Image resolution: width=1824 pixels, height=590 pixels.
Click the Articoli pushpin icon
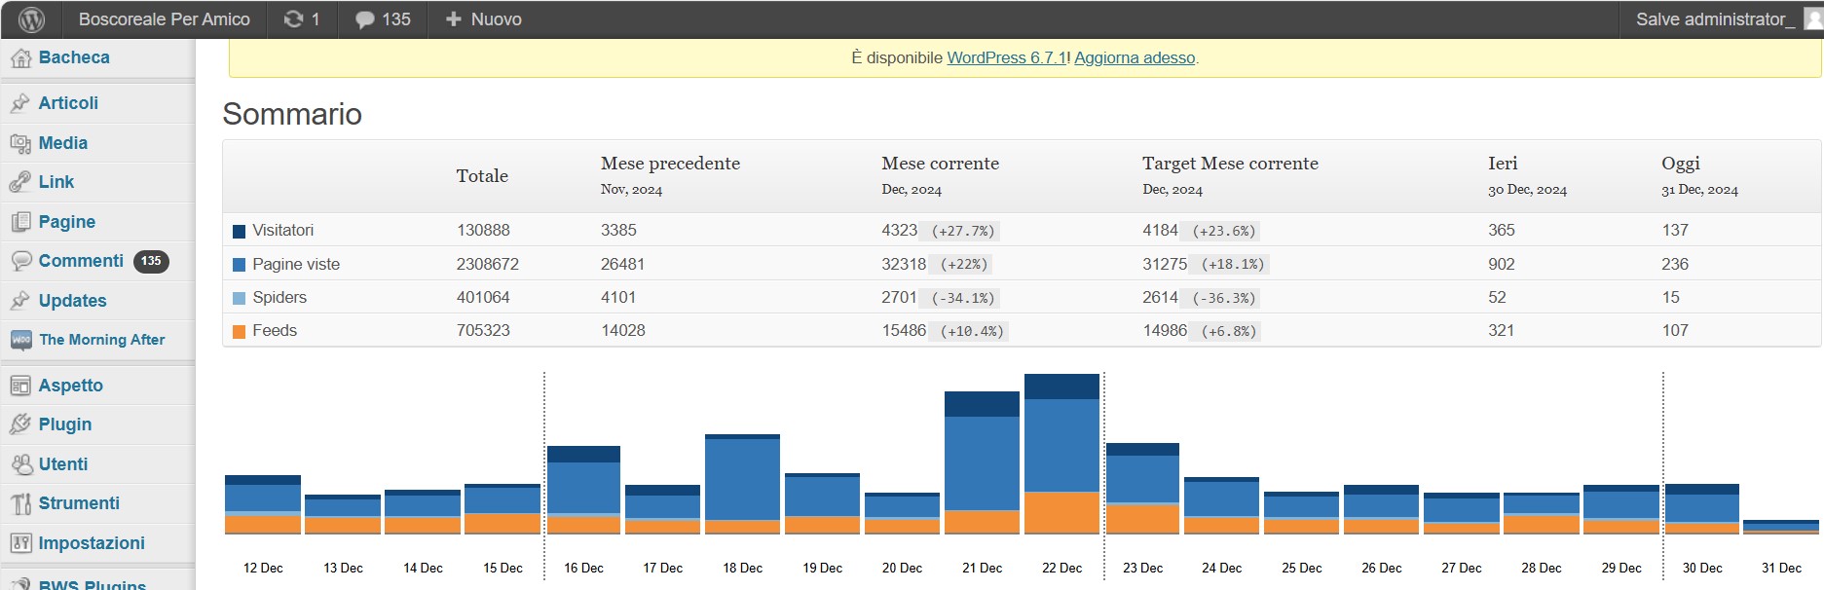pyautogui.click(x=20, y=103)
